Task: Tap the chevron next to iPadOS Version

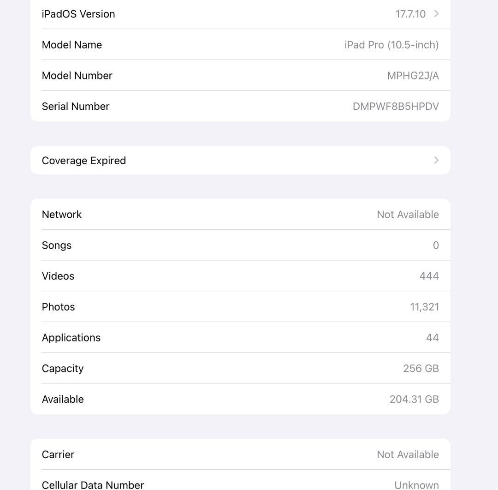Action: tap(435, 14)
